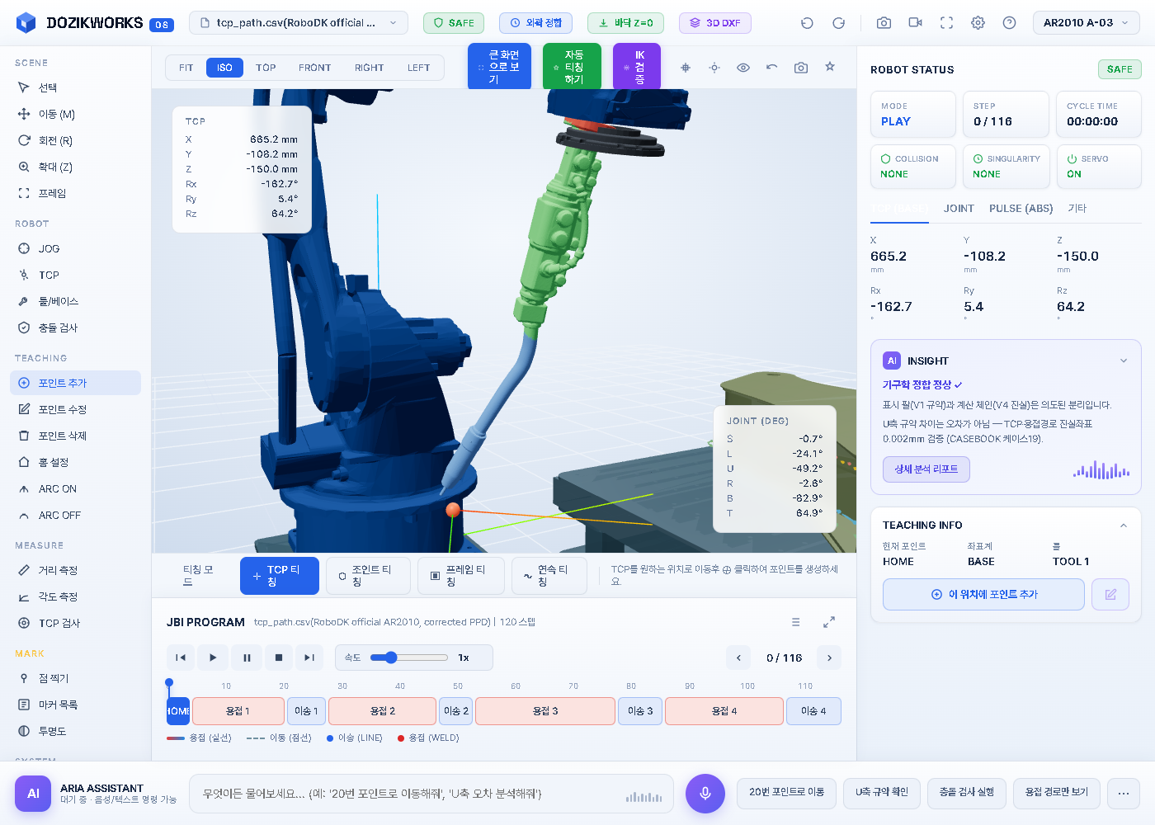Image resolution: width=1155 pixels, height=825 pixels.
Task: Take a screenshot with the top bar camera icon
Action: [884, 23]
